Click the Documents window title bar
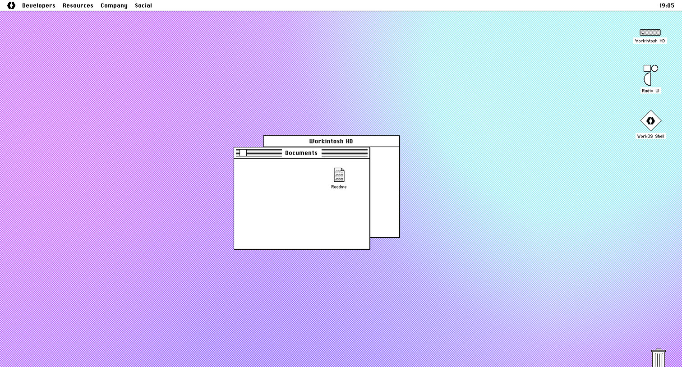The width and height of the screenshot is (682, 367). pos(302,153)
